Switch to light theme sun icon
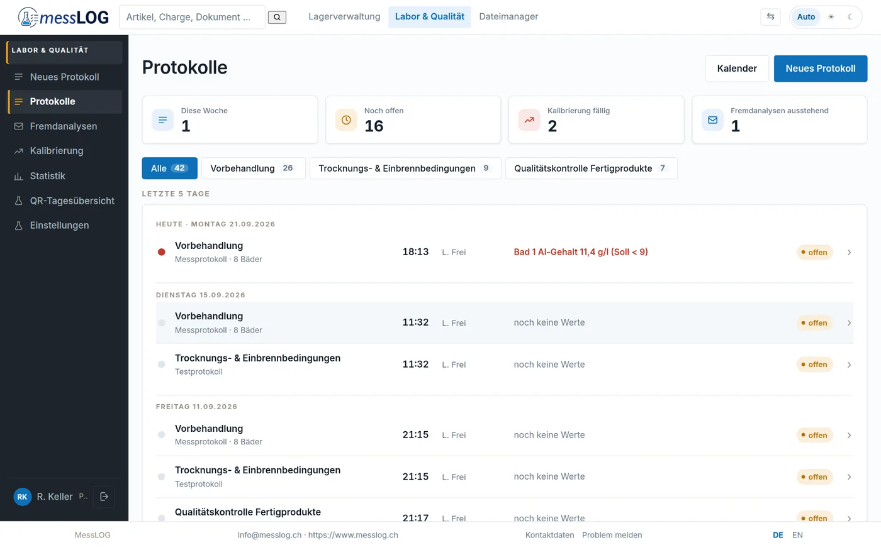 pos(831,17)
